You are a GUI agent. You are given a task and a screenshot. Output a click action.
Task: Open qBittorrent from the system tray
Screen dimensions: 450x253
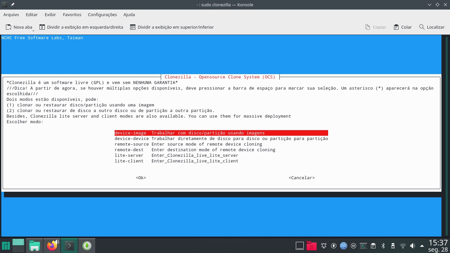click(x=344, y=246)
